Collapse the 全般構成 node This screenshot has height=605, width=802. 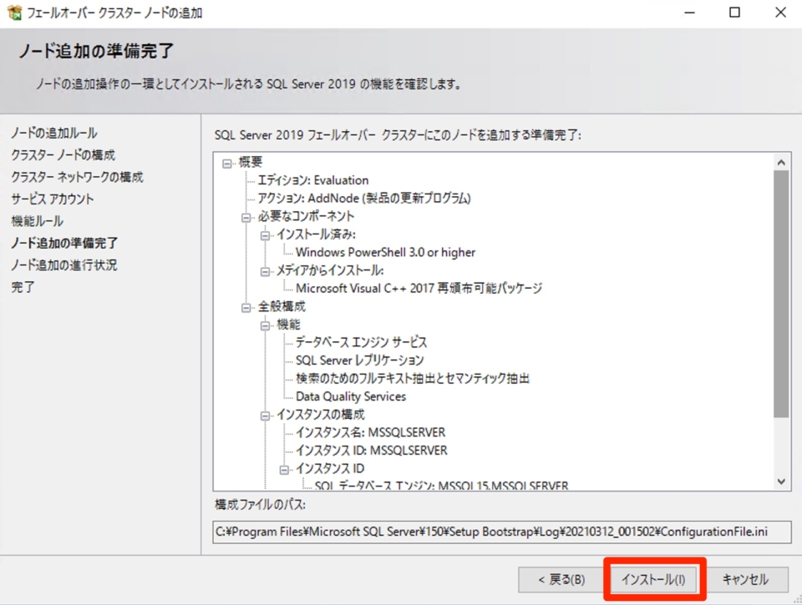(246, 308)
